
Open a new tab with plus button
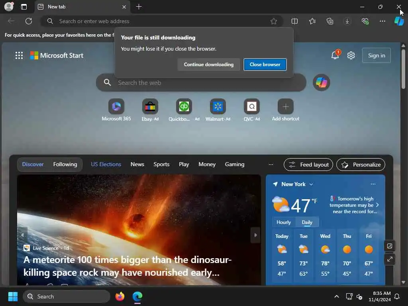[139, 7]
